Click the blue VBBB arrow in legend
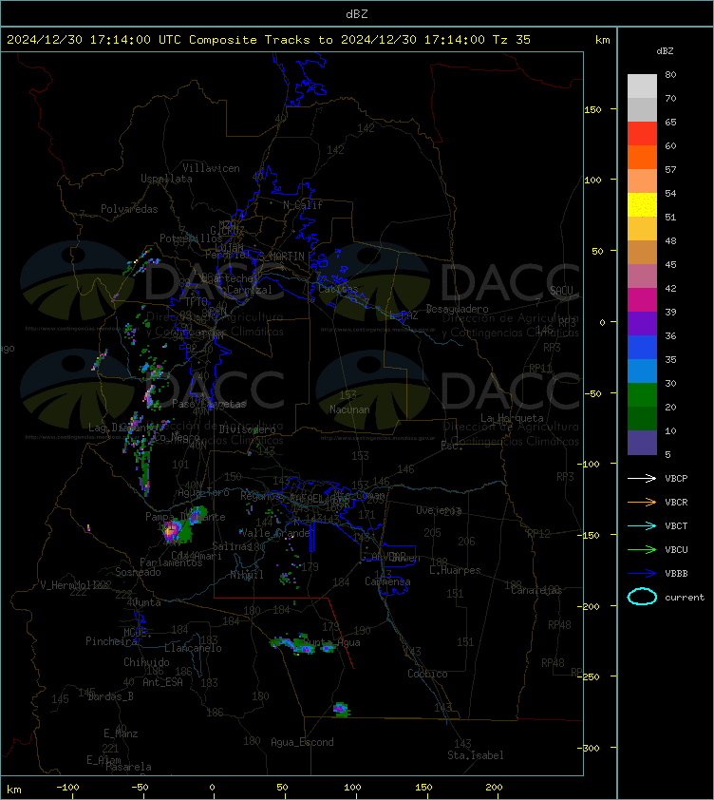The height and width of the screenshot is (800, 714). [x=642, y=574]
